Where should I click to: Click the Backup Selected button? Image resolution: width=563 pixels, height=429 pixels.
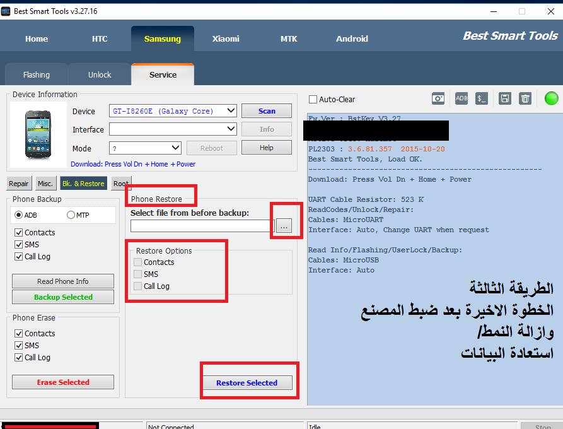[x=63, y=297]
